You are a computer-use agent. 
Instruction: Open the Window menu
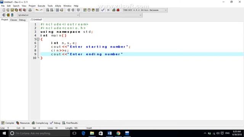pos(67,6)
